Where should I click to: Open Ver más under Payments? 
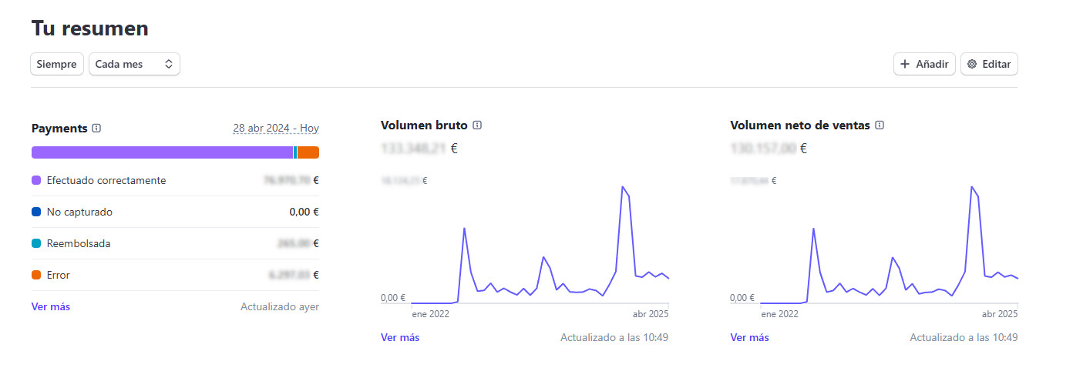point(51,306)
